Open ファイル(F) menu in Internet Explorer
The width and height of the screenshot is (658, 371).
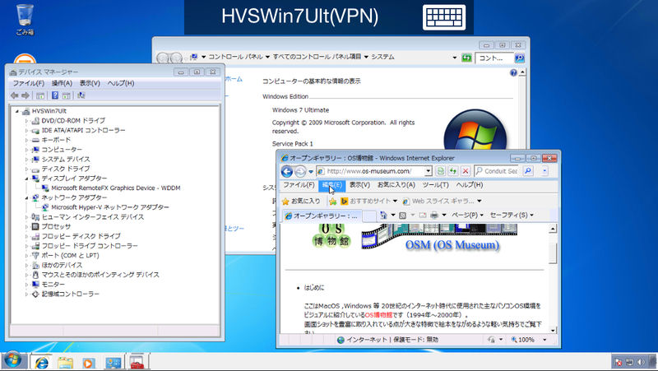[x=299, y=185]
